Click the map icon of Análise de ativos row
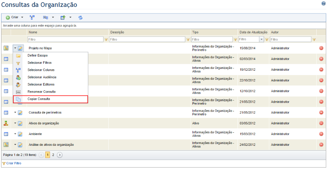 point(6,144)
